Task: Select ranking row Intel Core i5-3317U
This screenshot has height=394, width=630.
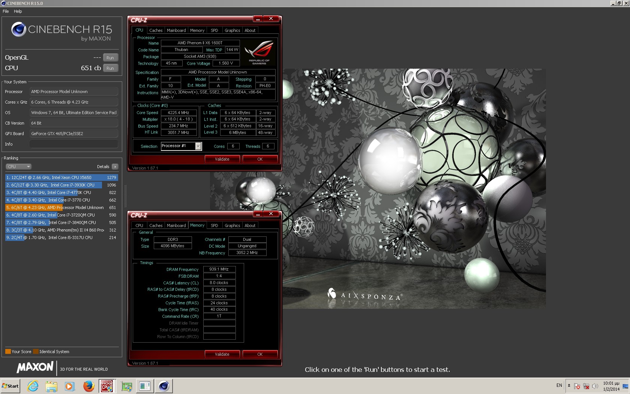Action: (x=61, y=238)
